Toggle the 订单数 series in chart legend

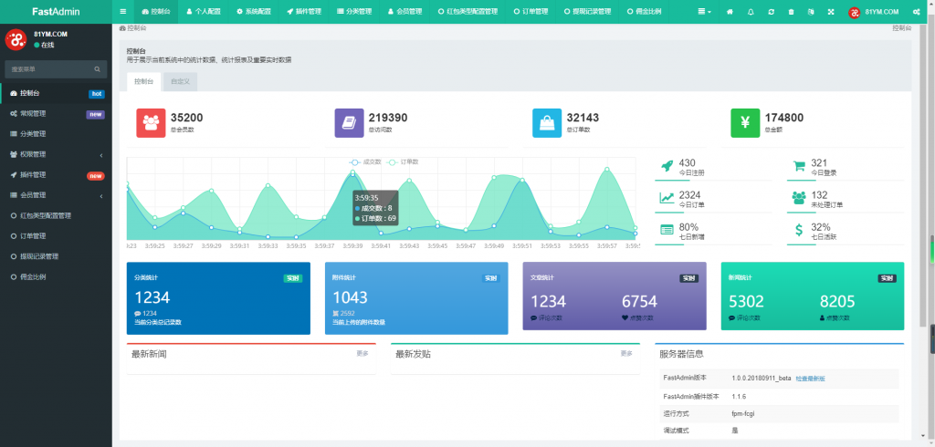tap(404, 161)
